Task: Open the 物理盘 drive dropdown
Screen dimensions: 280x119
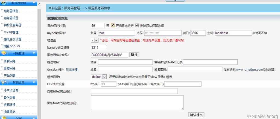Action: click(95, 40)
